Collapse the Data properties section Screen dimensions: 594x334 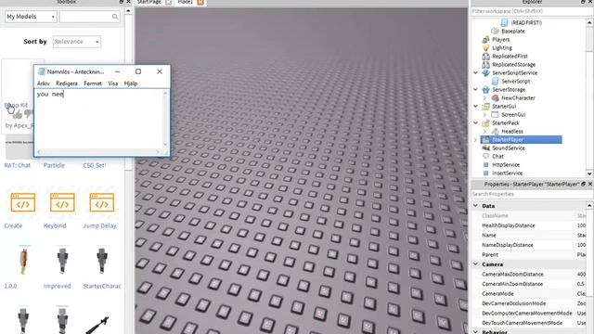[x=476, y=206]
